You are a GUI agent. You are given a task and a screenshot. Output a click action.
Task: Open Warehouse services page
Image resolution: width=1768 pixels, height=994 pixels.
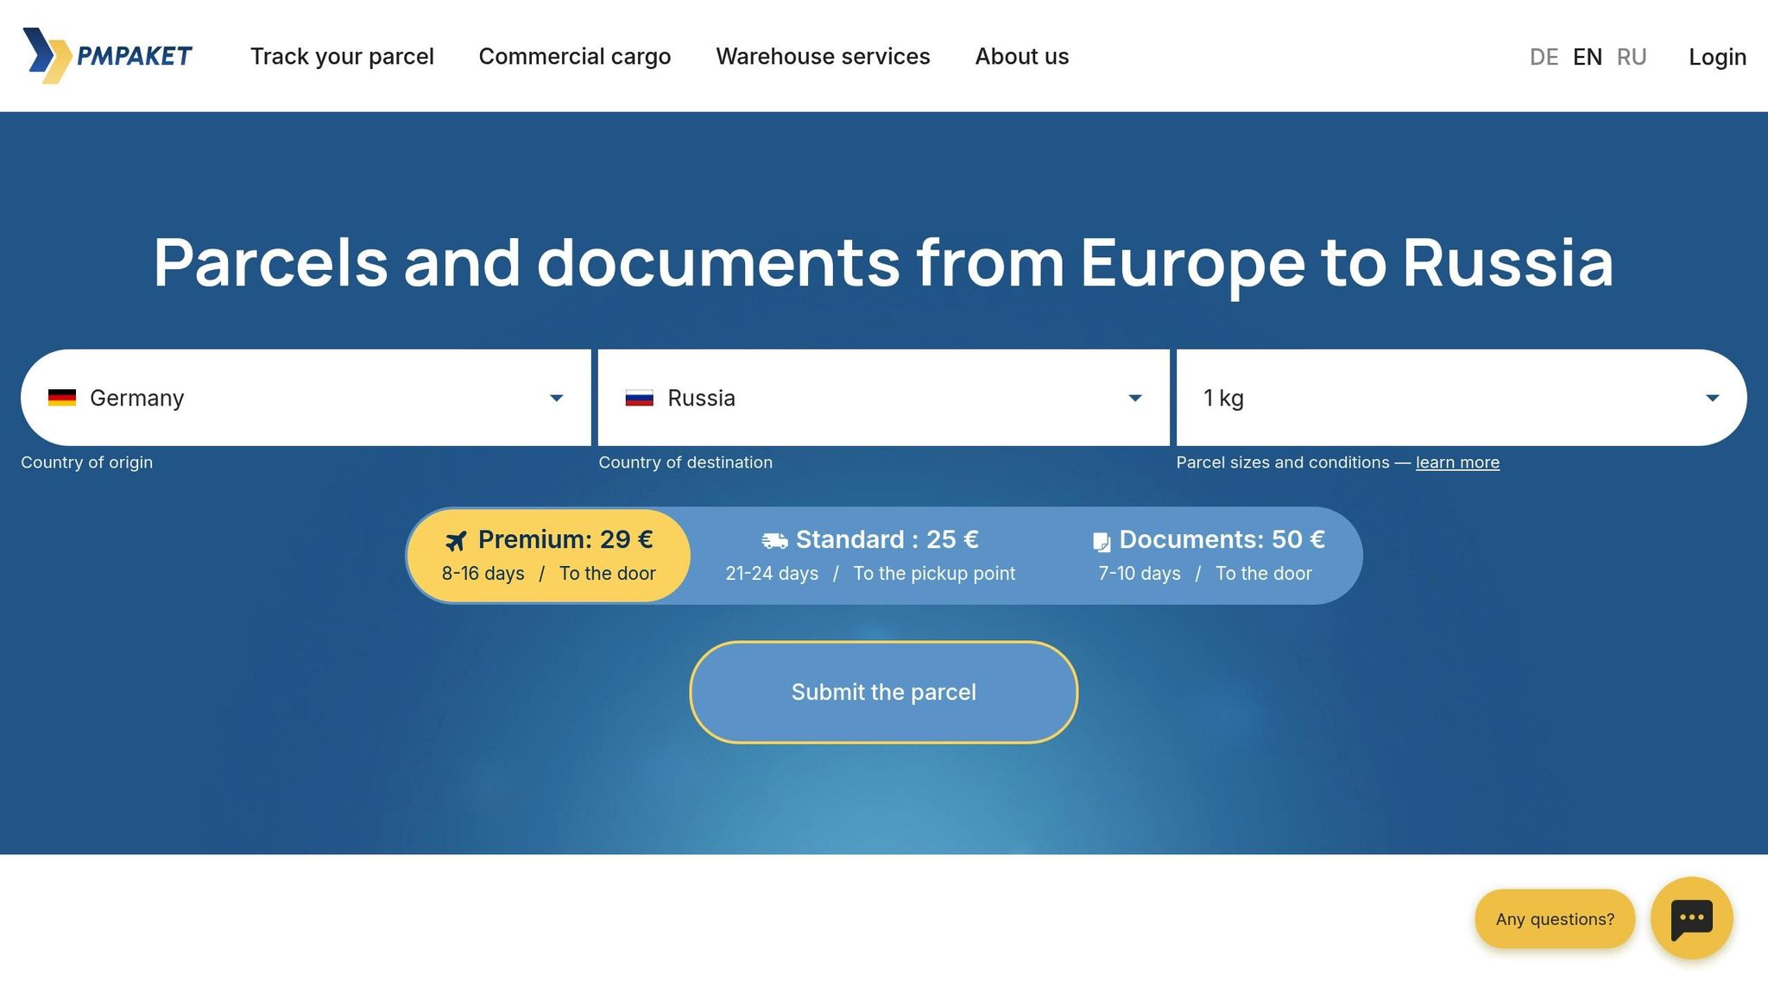823,57
